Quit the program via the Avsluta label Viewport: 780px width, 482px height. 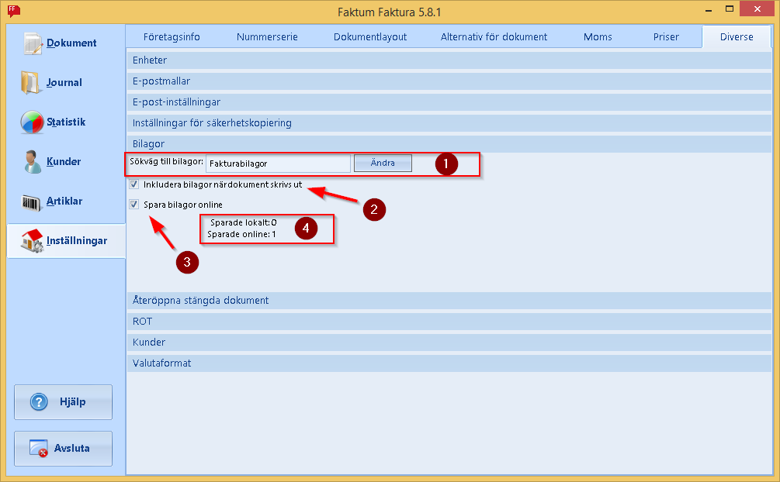click(x=71, y=448)
